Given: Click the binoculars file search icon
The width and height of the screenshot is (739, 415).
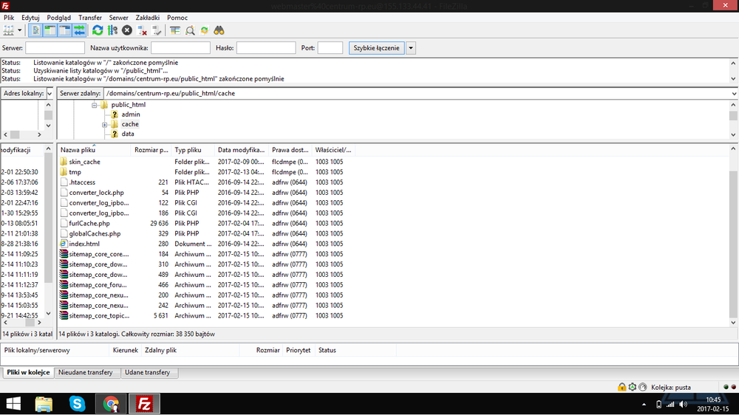Looking at the screenshot, I should pos(219,30).
